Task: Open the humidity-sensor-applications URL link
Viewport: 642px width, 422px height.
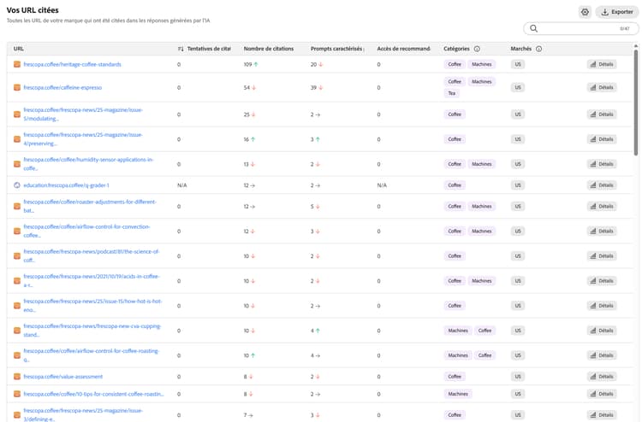Action: pyautogui.click(x=88, y=164)
